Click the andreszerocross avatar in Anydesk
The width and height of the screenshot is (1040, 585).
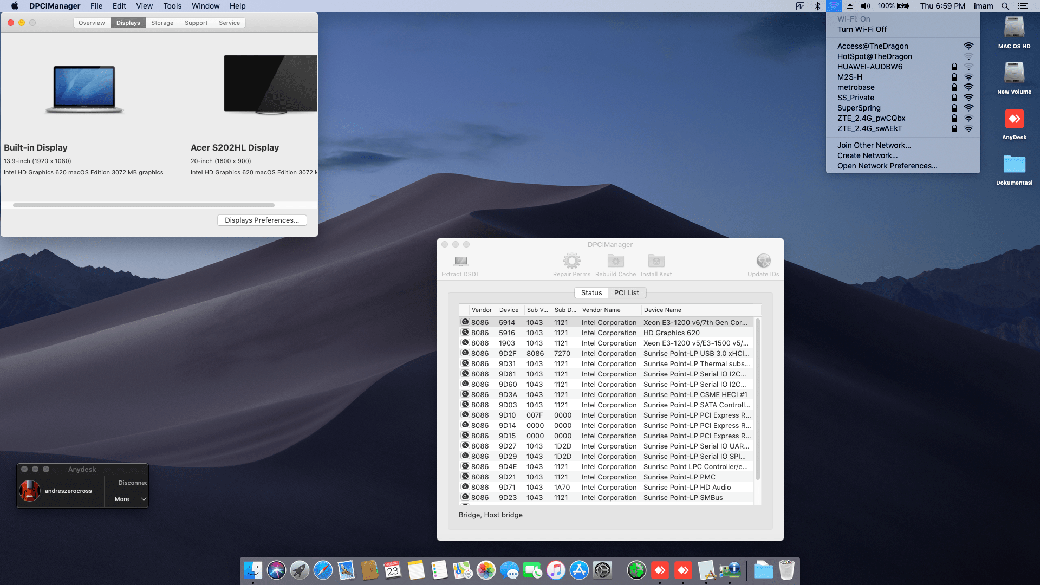(30, 491)
